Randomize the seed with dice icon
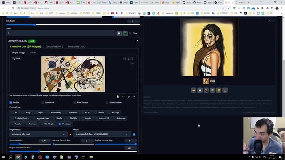 coord(119,33)
